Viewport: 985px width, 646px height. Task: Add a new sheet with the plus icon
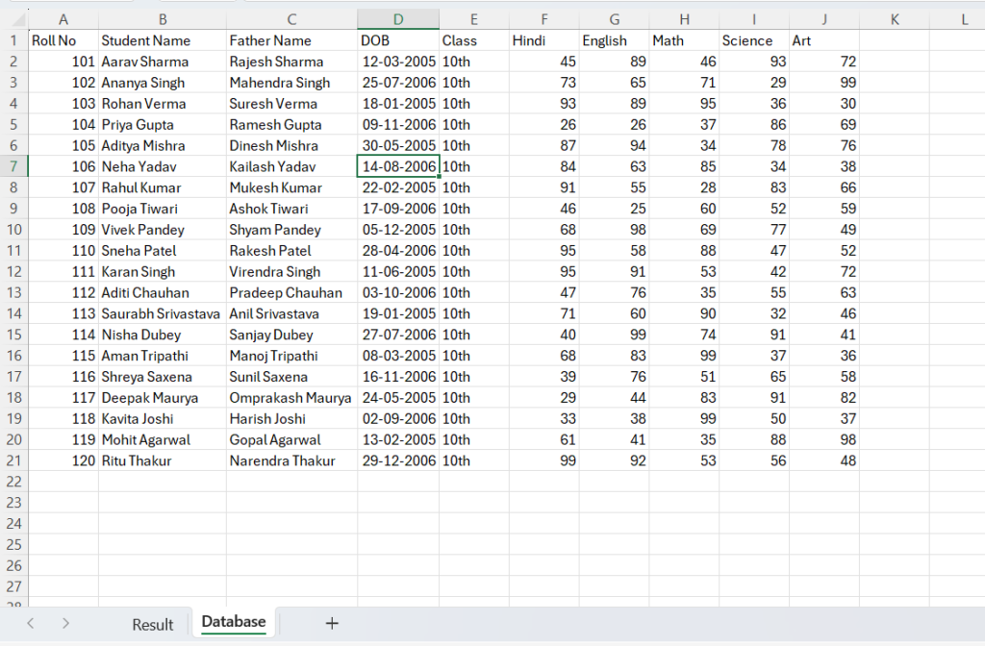pyautogui.click(x=332, y=624)
